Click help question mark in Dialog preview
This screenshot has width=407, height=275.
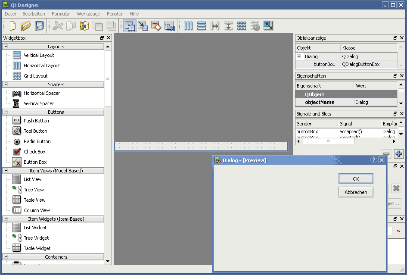click(373, 160)
